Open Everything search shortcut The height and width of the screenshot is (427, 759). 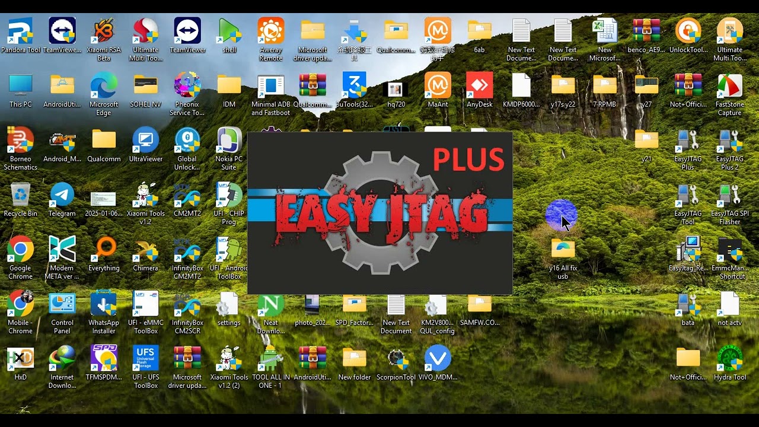click(104, 254)
